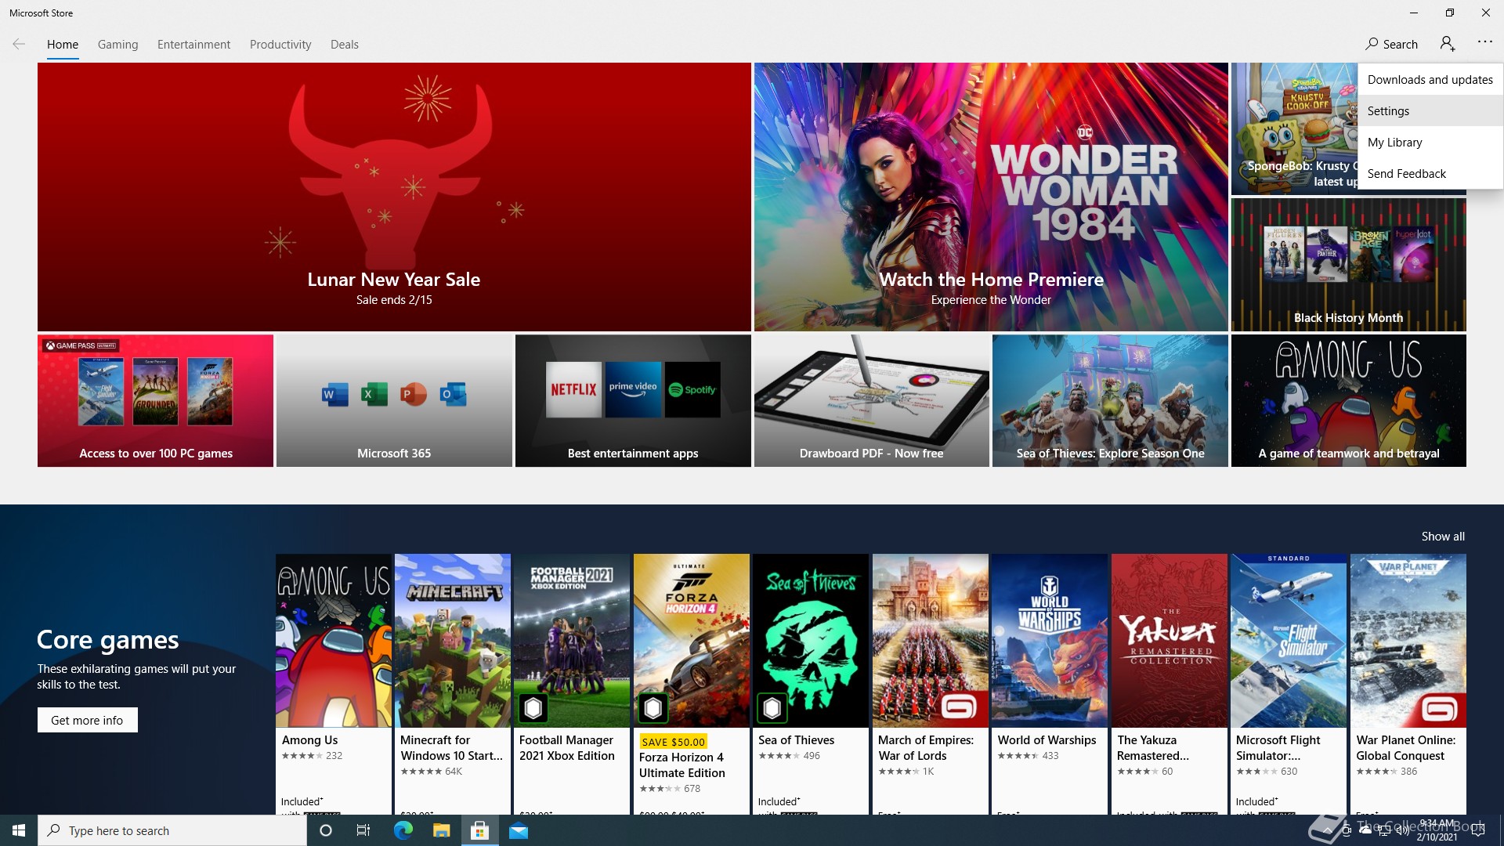Open A game of teamwork and betrayal tile

pyautogui.click(x=1348, y=401)
